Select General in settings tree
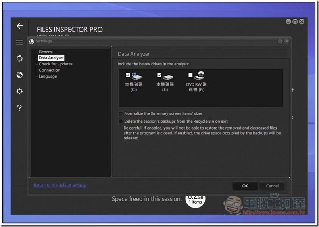This screenshot has height=227, width=319. coord(46,52)
